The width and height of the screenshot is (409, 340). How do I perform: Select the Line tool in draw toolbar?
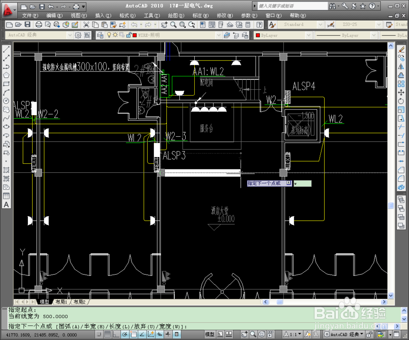click(x=6, y=49)
